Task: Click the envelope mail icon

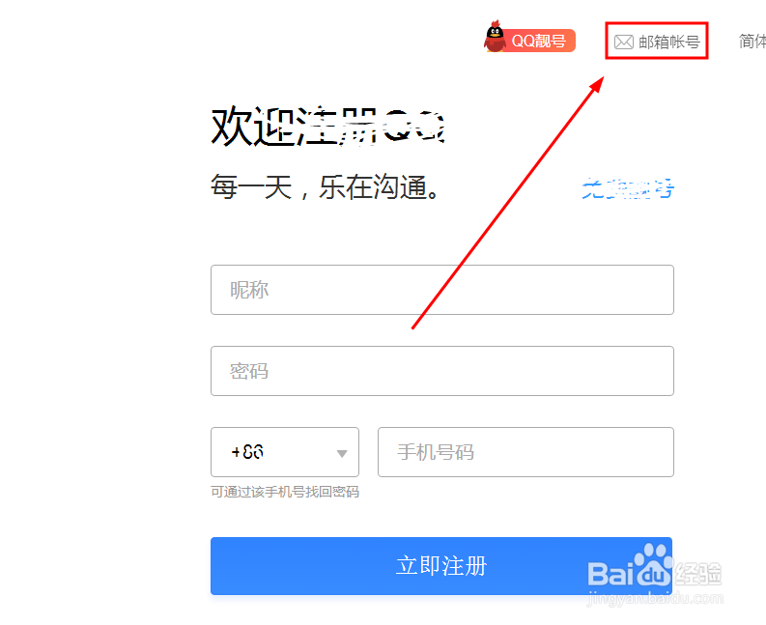Action: pos(624,43)
